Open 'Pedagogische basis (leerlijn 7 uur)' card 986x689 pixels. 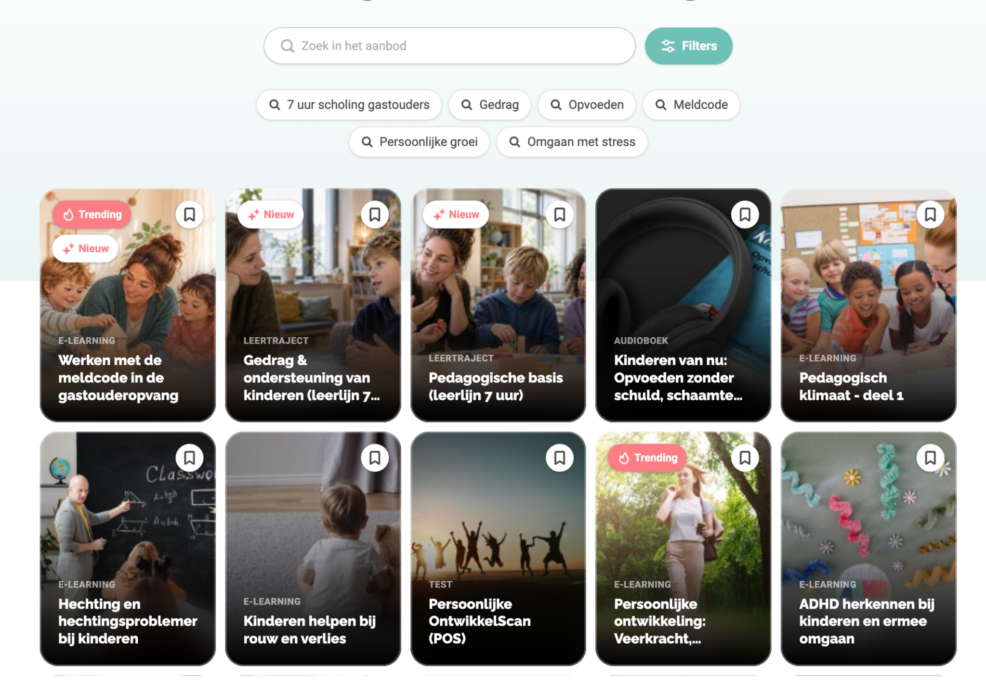point(498,305)
